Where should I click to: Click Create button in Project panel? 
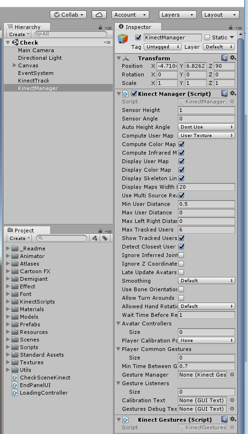19,238
